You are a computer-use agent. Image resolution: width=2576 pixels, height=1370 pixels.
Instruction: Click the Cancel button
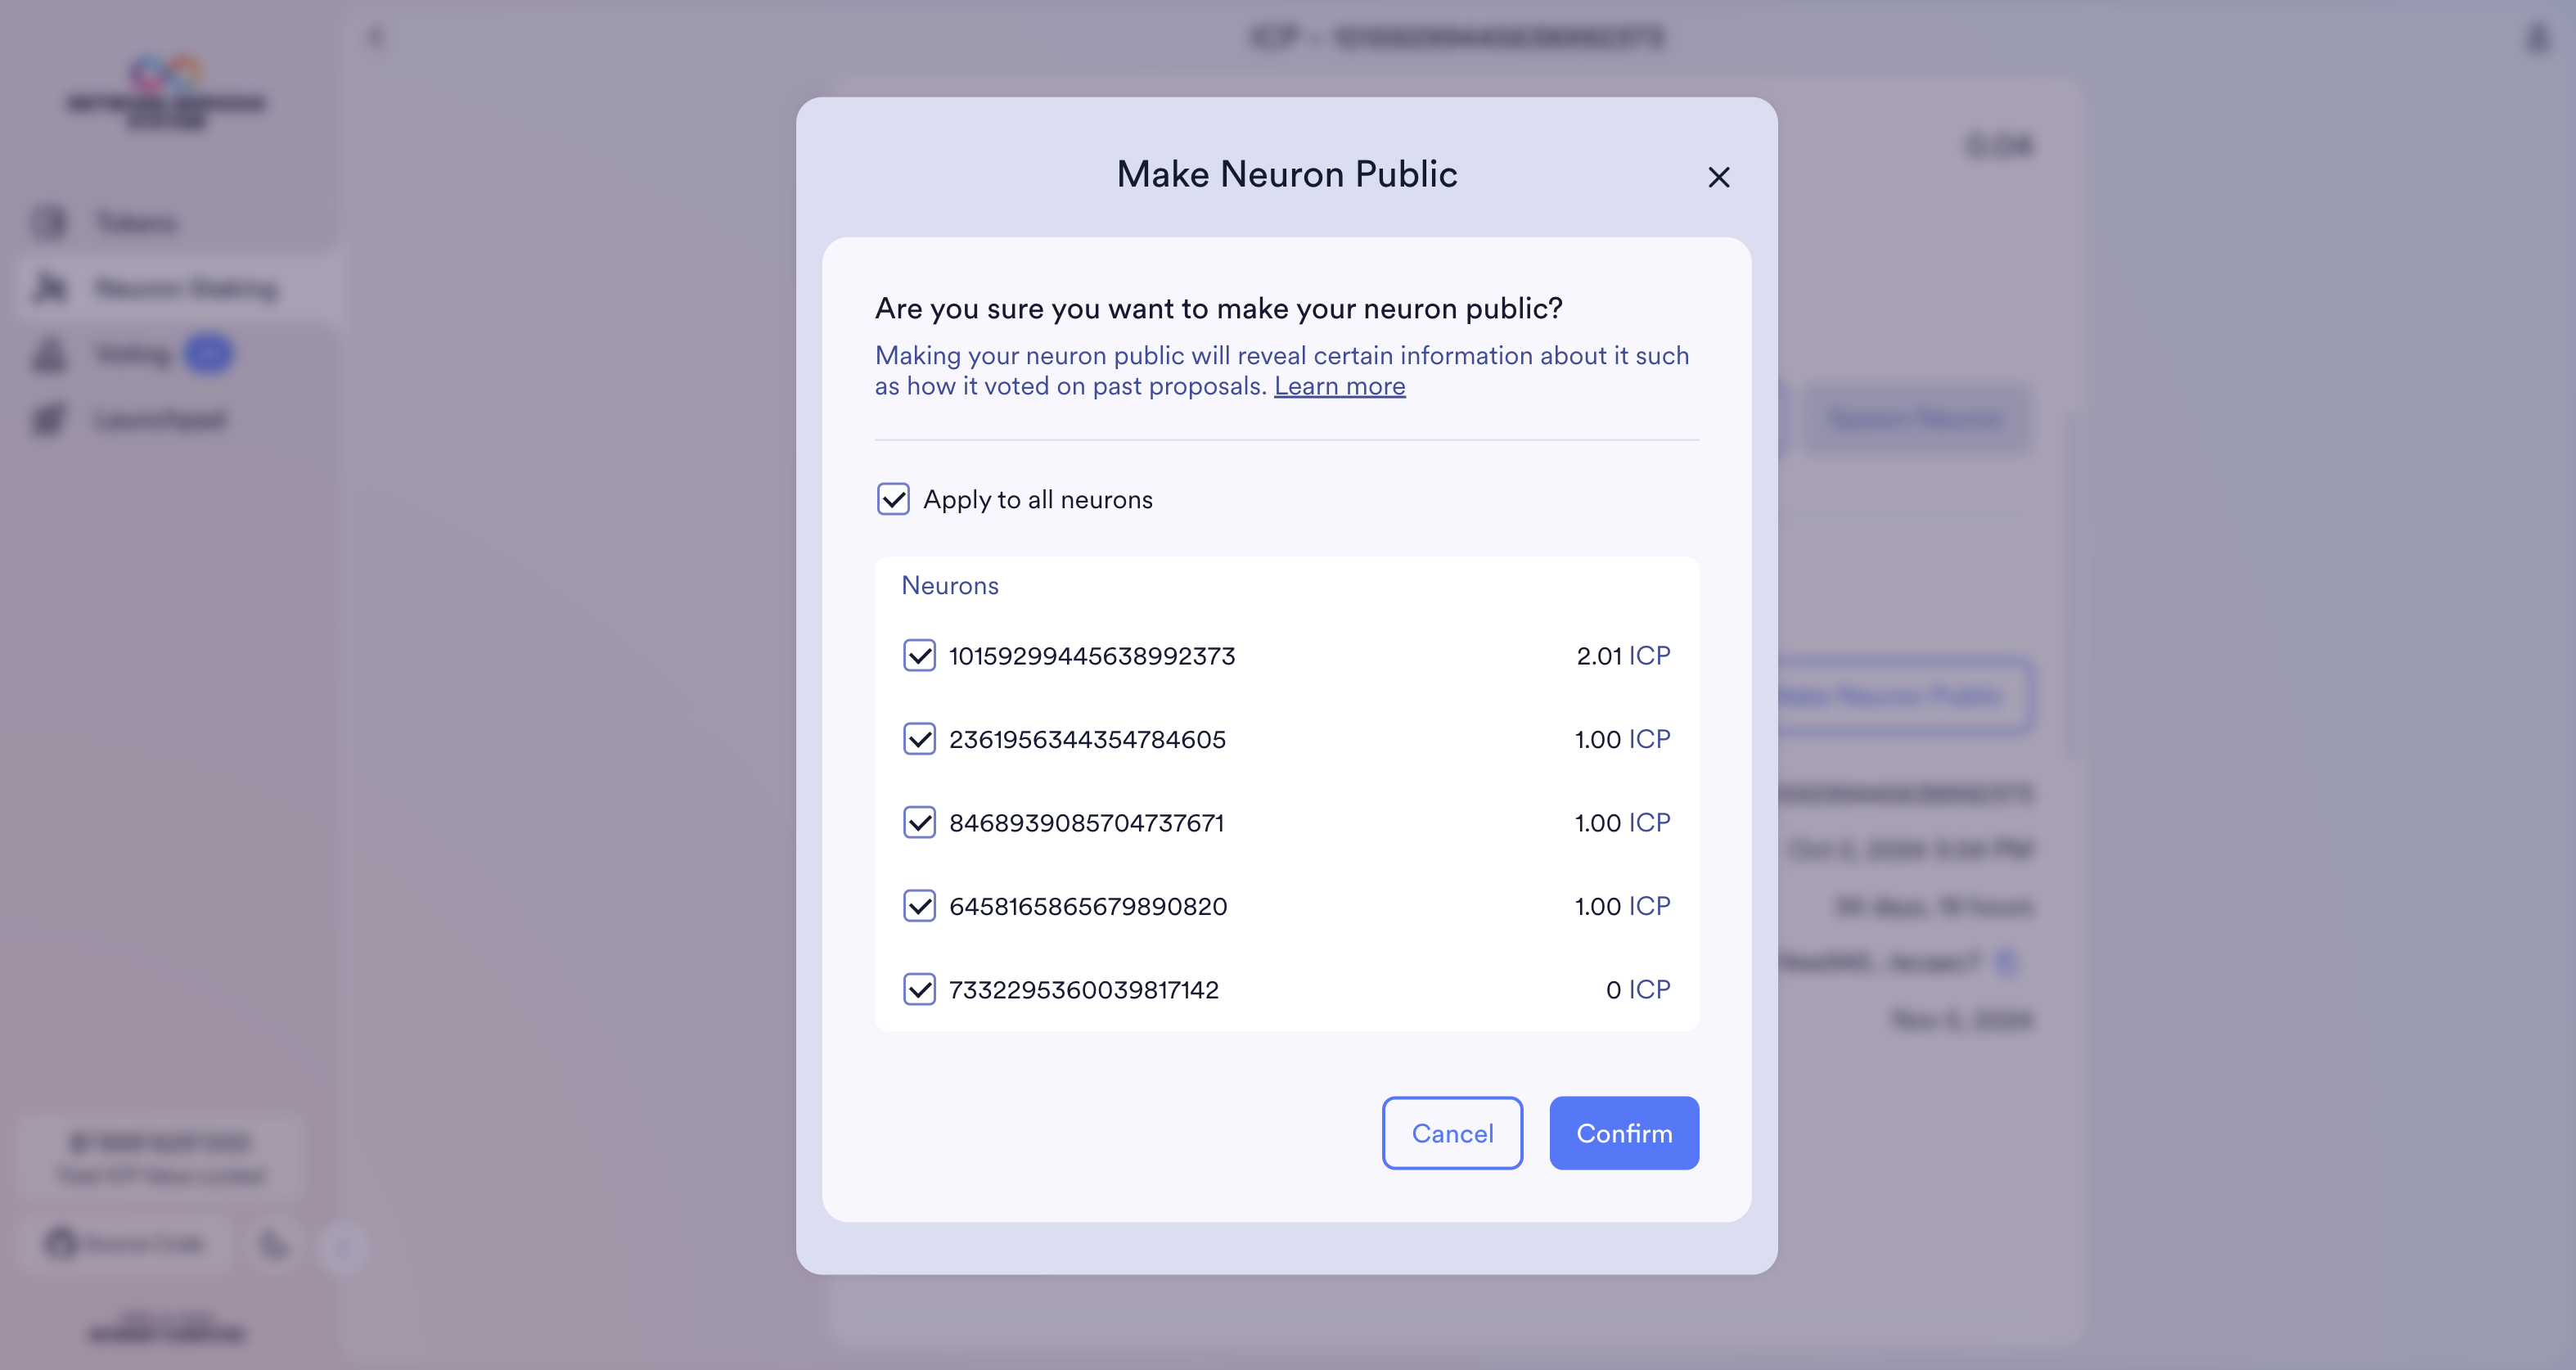coord(1452,1133)
